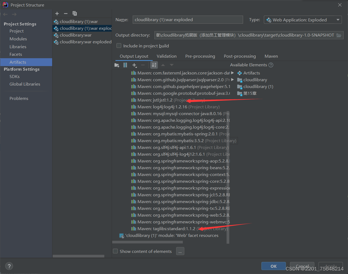Click the Web facet resources icon
The image size is (348, 274).
coord(122,236)
